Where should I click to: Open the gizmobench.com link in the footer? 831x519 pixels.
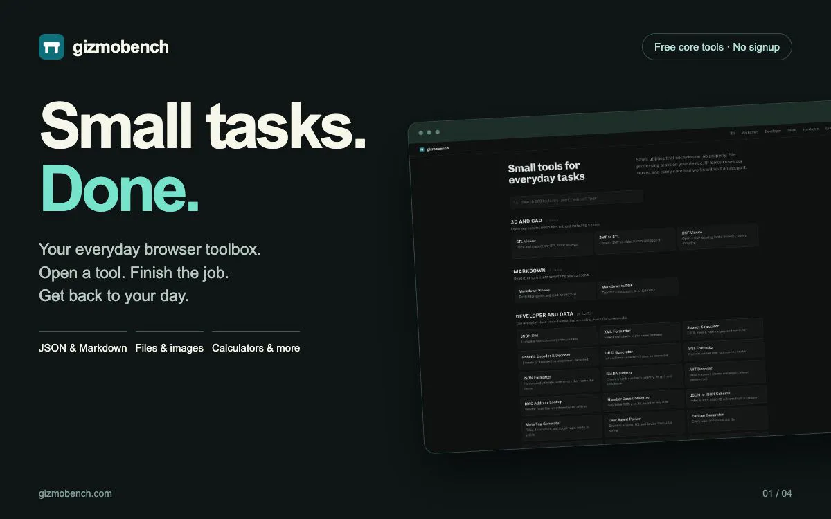pyautogui.click(x=75, y=493)
